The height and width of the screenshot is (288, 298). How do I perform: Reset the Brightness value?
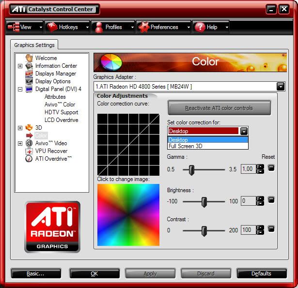[x=271, y=200]
